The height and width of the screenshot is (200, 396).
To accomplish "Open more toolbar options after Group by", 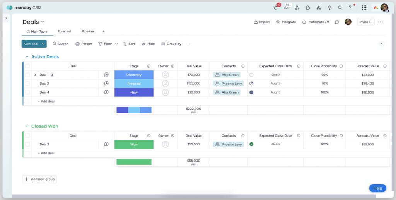I will (189, 44).
